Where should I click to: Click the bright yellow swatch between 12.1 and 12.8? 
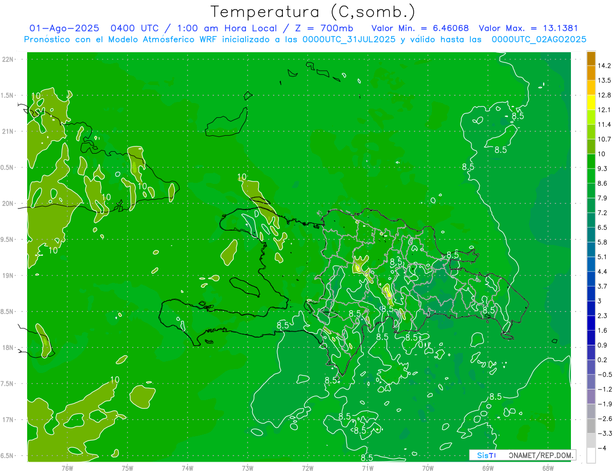click(x=591, y=102)
